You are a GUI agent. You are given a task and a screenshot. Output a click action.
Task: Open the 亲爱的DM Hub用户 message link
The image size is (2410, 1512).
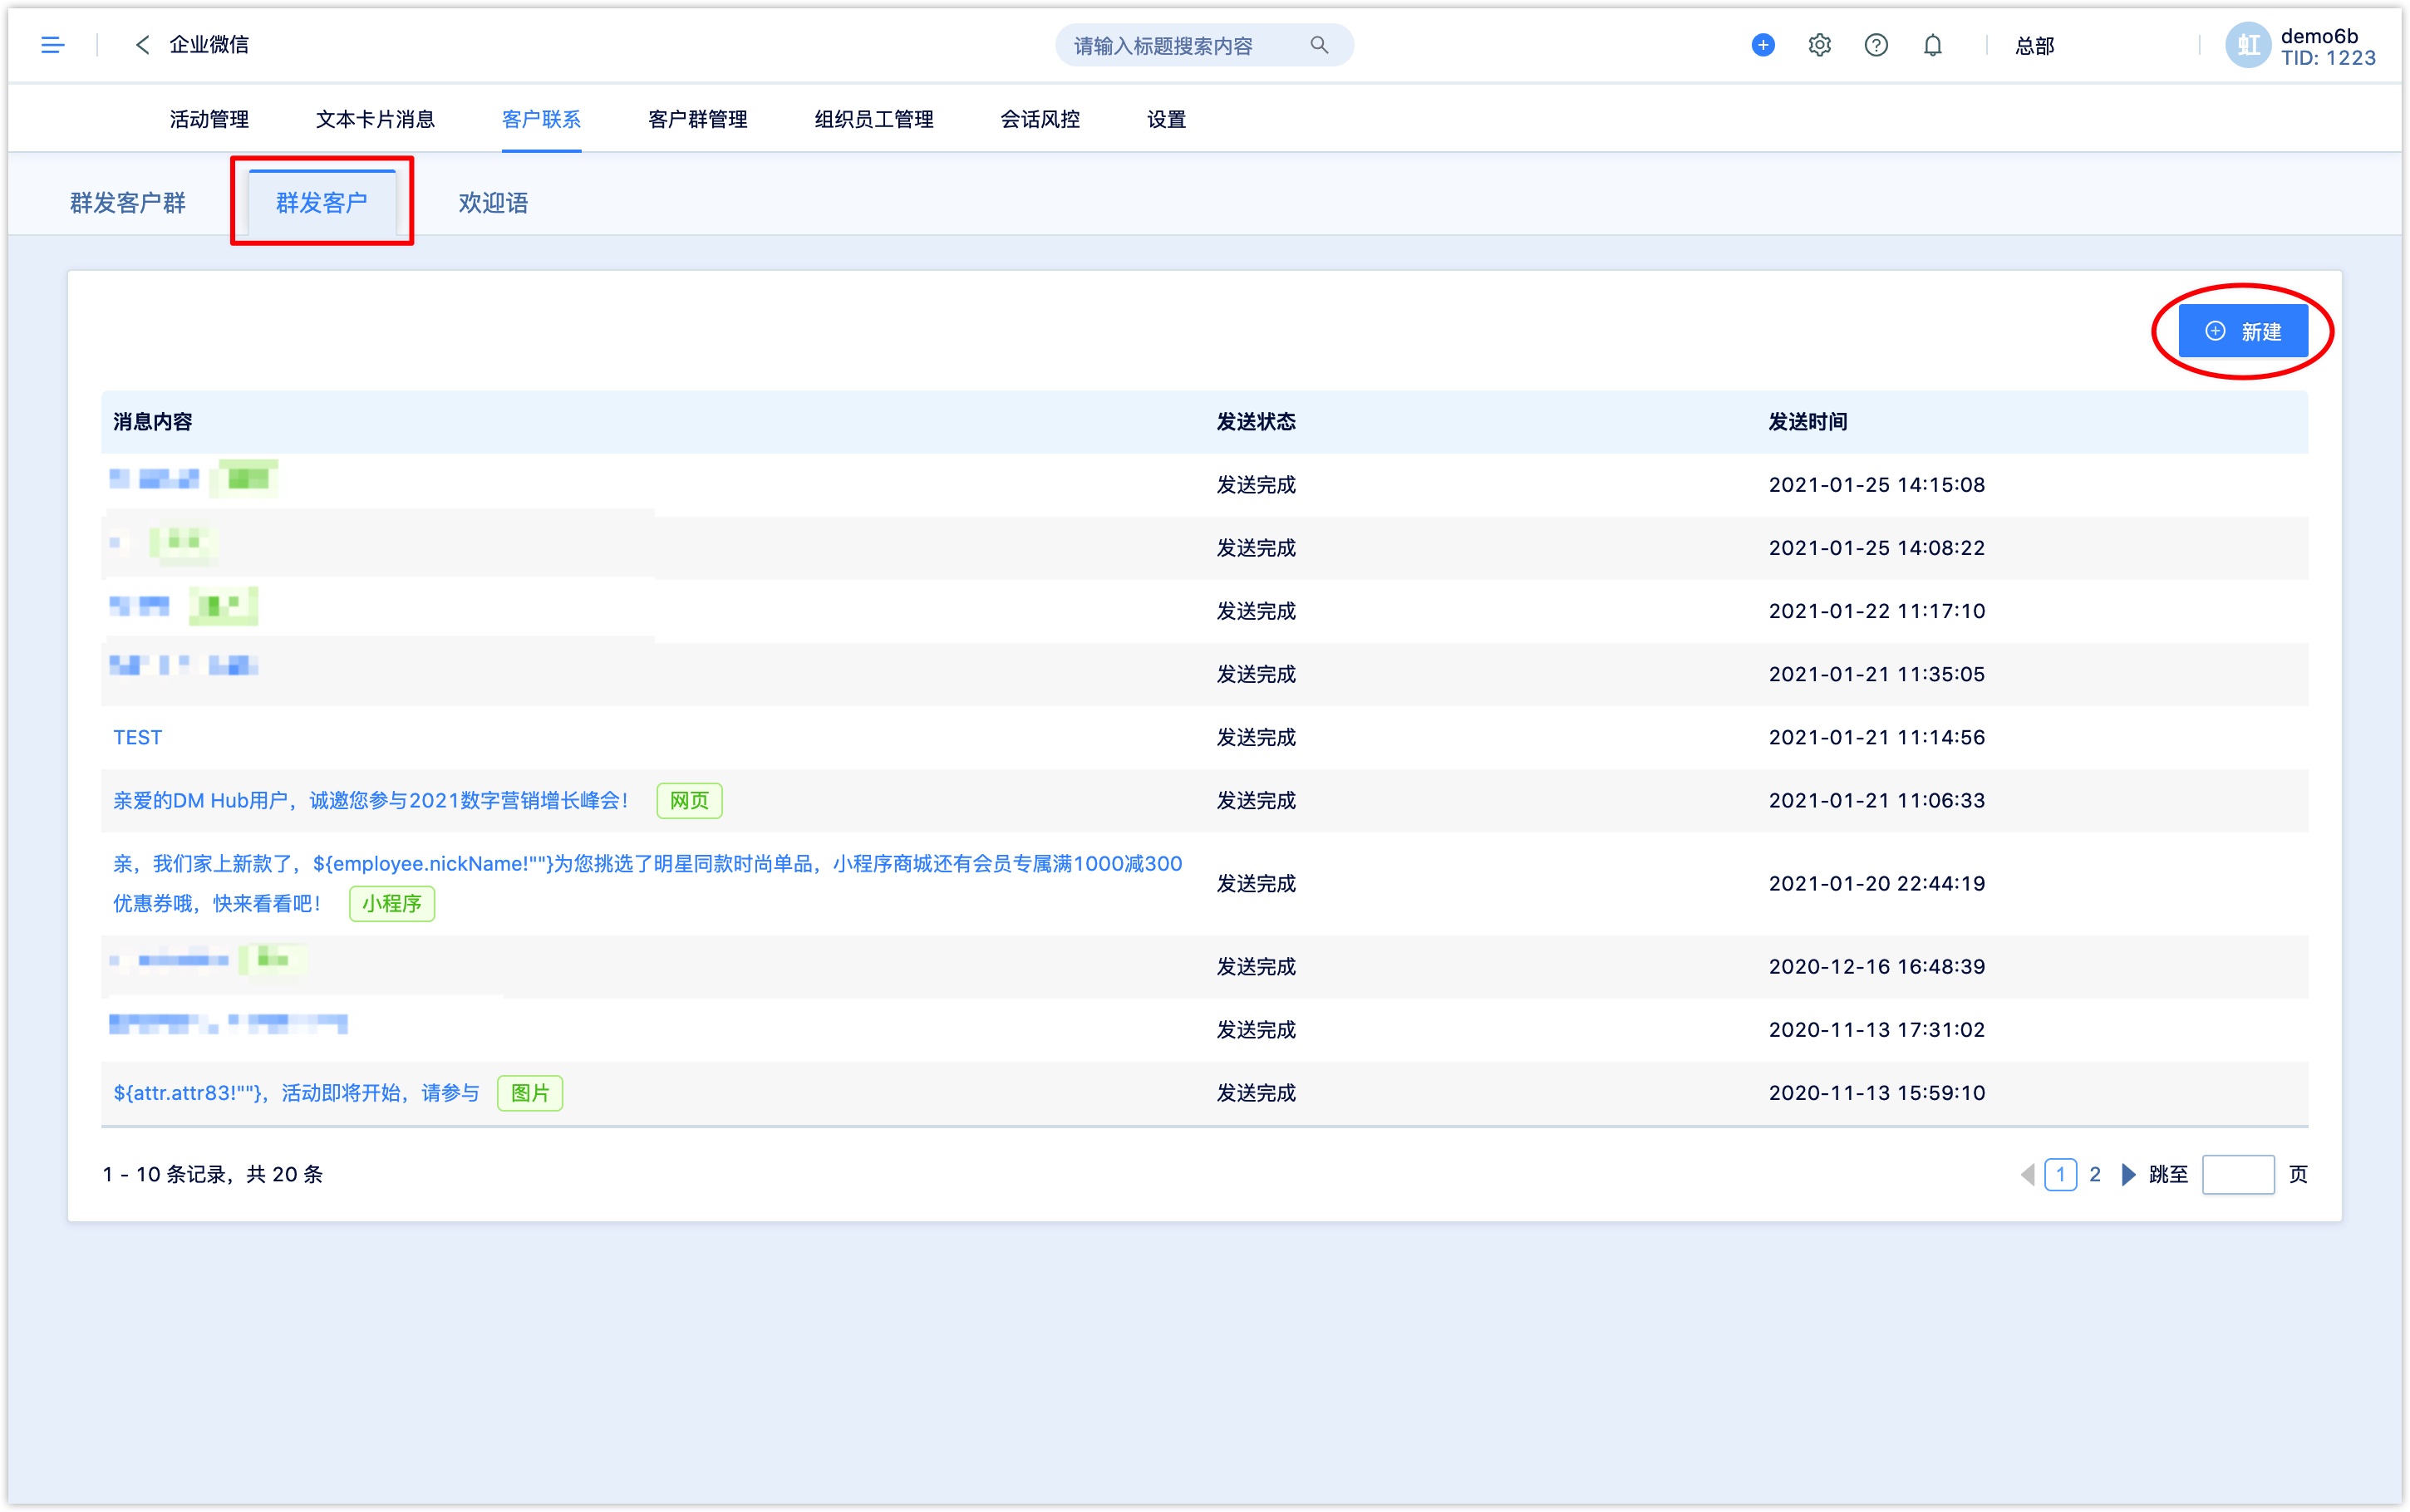point(370,801)
